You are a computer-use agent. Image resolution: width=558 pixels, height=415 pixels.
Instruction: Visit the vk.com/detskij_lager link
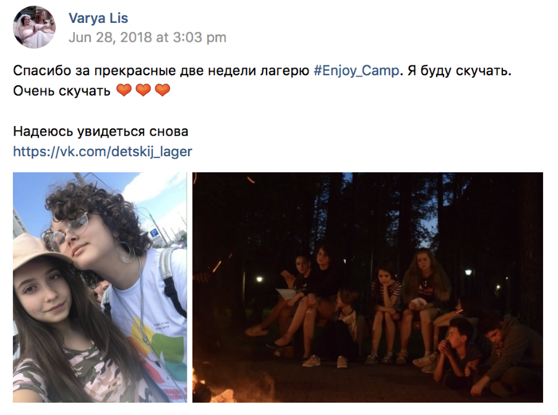point(103,151)
